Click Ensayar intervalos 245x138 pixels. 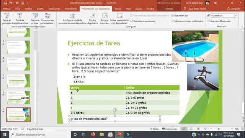point(105,19)
